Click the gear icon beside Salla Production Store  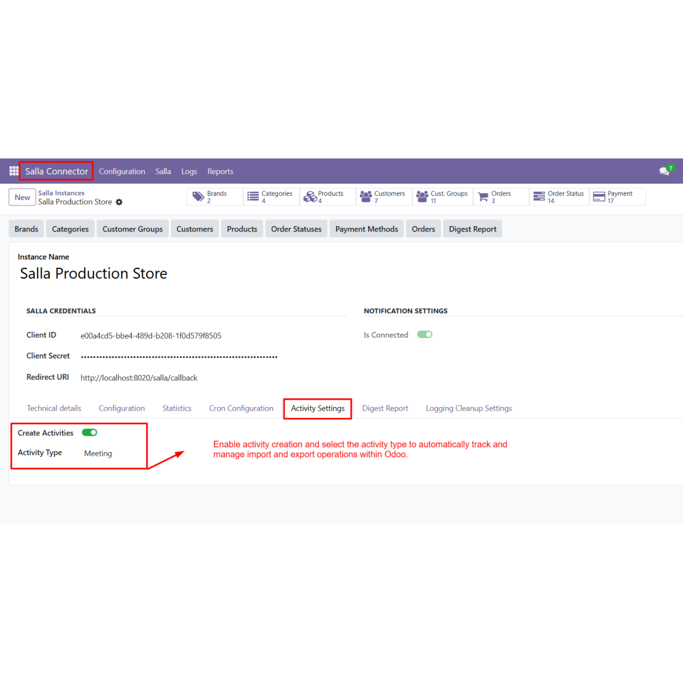pyautogui.click(x=119, y=202)
